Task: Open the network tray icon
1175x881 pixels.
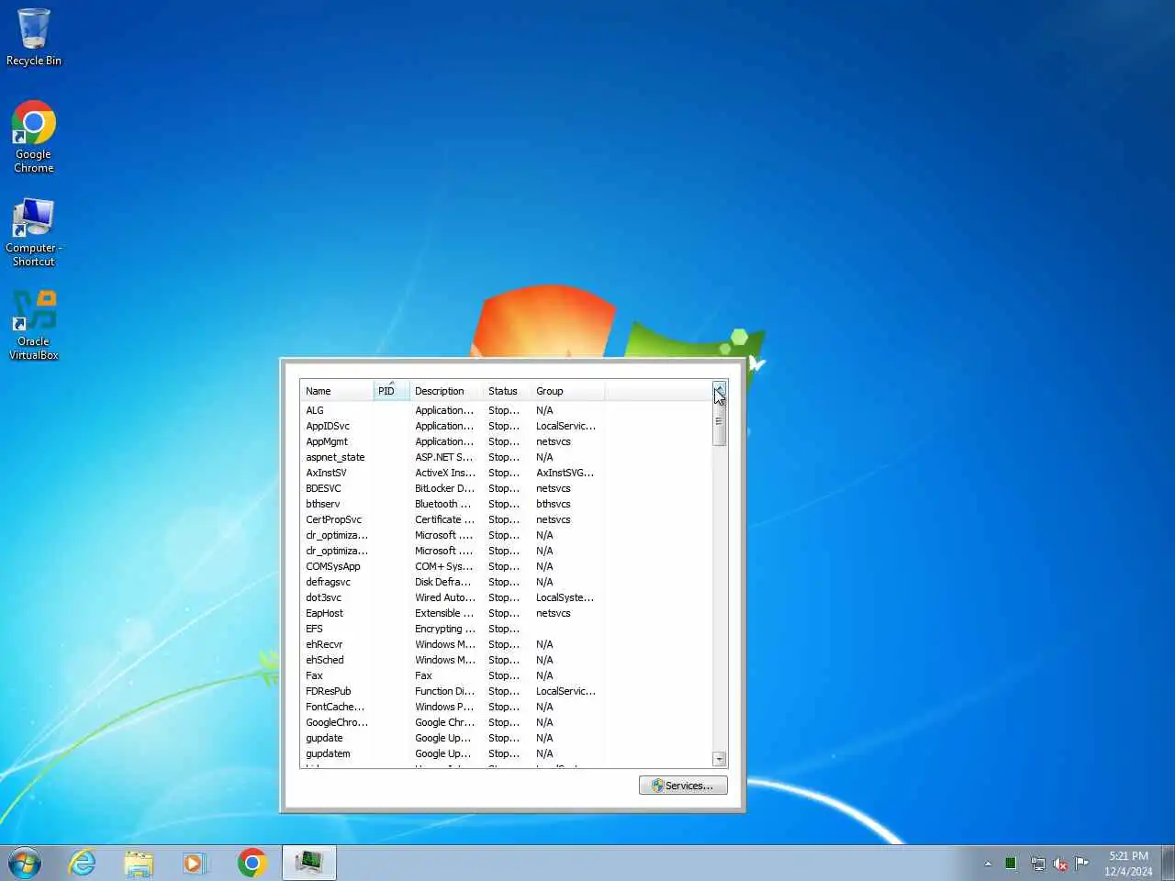Action: click(x=1037, y=864)
